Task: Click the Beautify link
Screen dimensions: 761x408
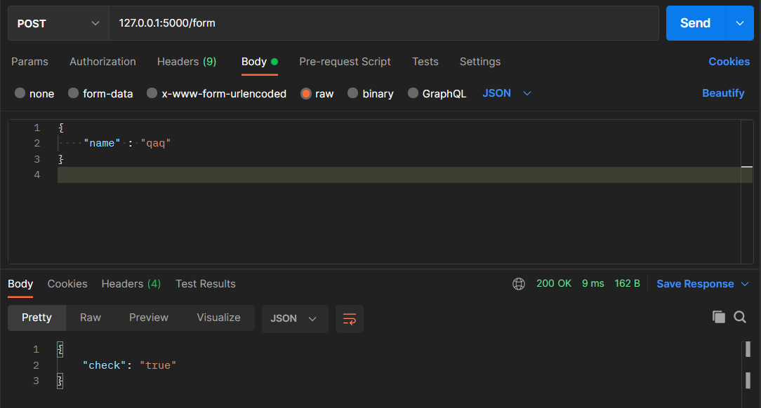Action: tap(723, 93)
